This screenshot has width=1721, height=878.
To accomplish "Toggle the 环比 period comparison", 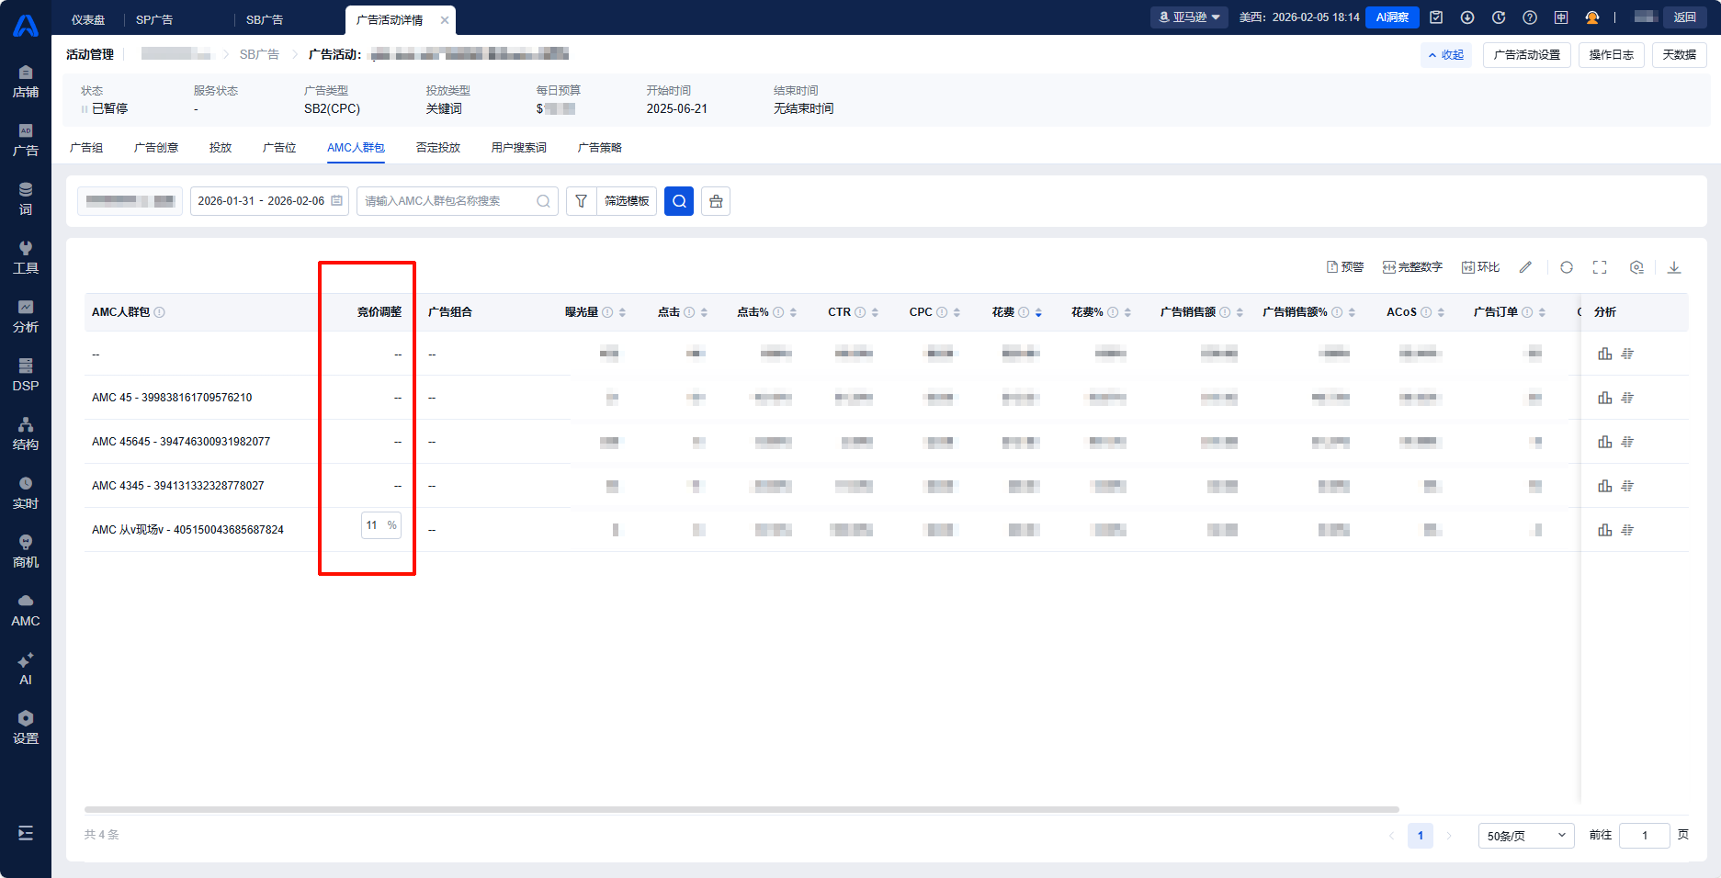I will (x=1480, y=267).
